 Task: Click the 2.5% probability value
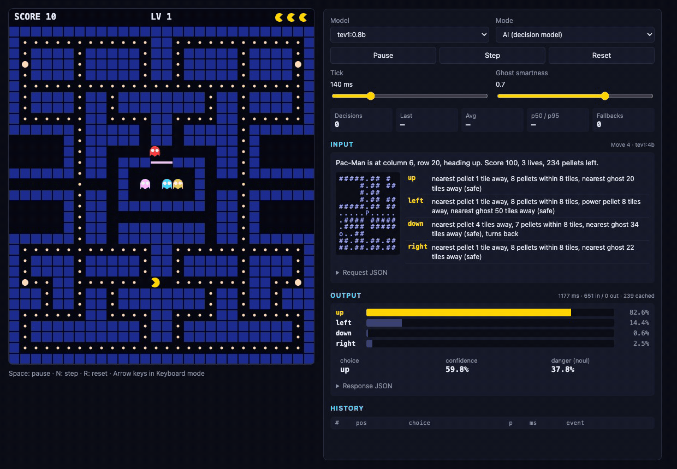641,344
